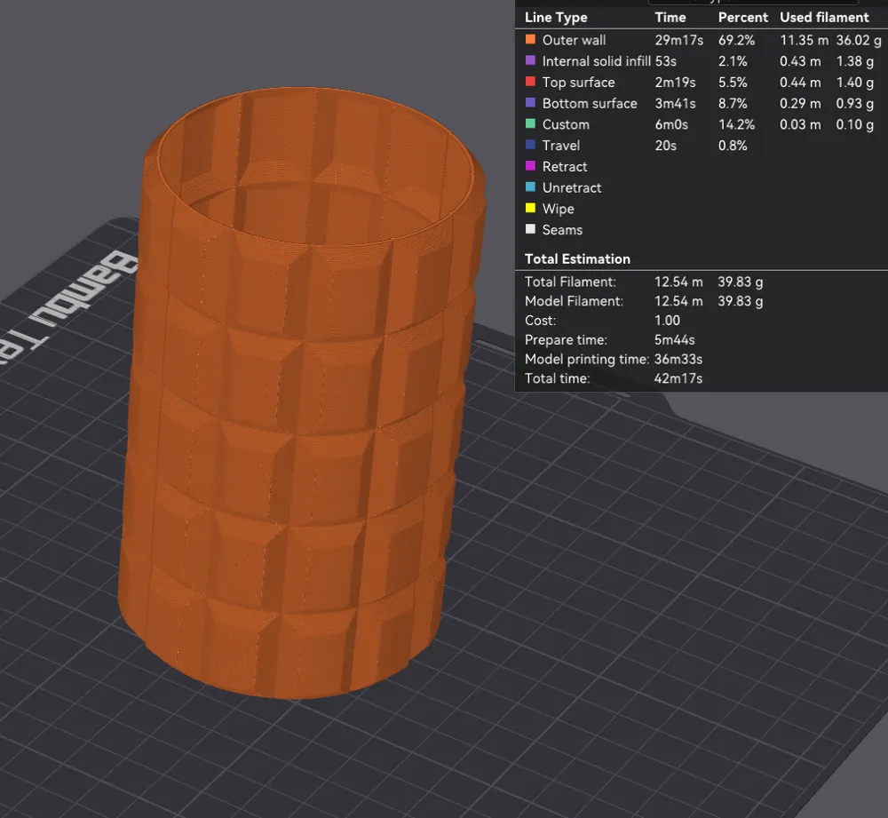Screen dimensions: 888x818
Task: Click the Bambu logo on build plate
Action: tap(71, 309)
